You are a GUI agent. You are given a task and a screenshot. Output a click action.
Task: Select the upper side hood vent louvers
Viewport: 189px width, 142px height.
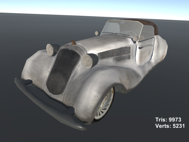click(x=115, y=53)
